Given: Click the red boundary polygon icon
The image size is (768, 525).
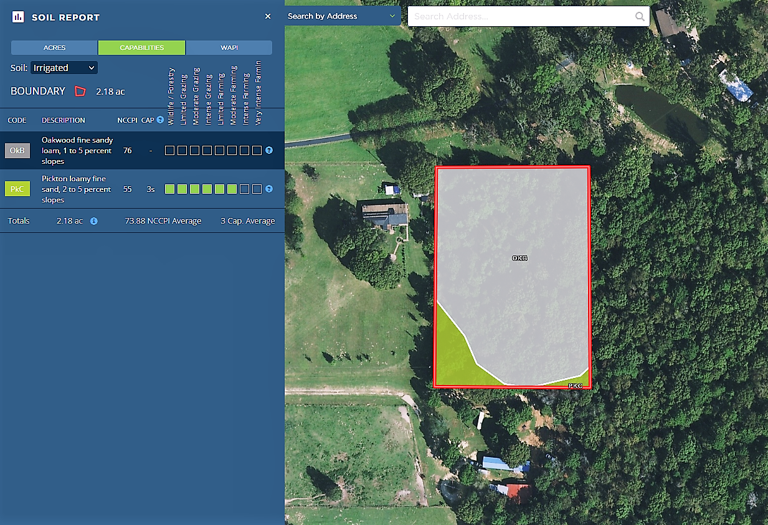Looking at the screenshot, I should (80, 91).
